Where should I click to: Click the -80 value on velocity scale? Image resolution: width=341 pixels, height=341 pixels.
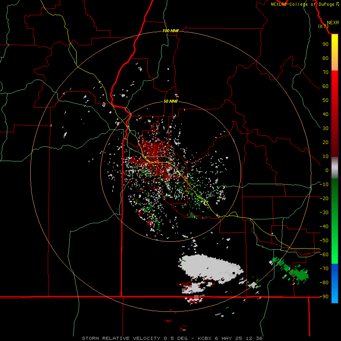coord(324,283)
